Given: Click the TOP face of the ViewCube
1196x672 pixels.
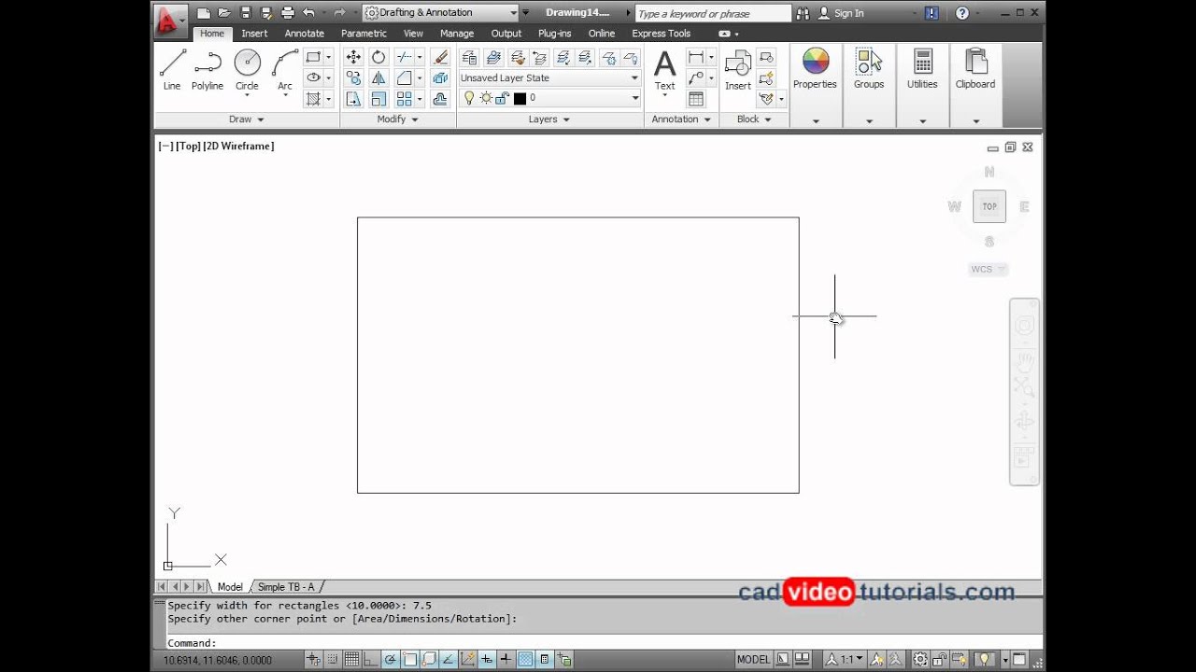Looking at the screenshot, I should [x=990, y=206].
